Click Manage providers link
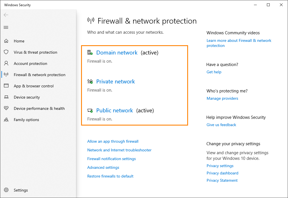This screenshot has width=288, height=198. coord(222,98)
